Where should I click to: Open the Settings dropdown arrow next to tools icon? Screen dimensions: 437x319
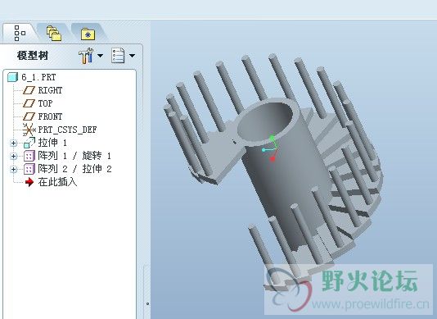tap(100, 56)
